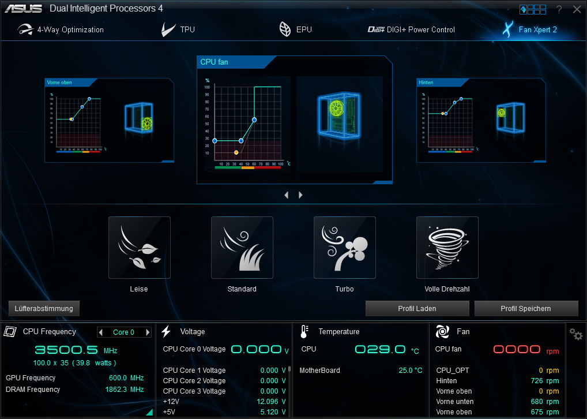Select CPU fan curve point at 60°C
Image resolution: width=587 pixels, height=419 pixels.
pyautogui.click(x=254, y=120)
